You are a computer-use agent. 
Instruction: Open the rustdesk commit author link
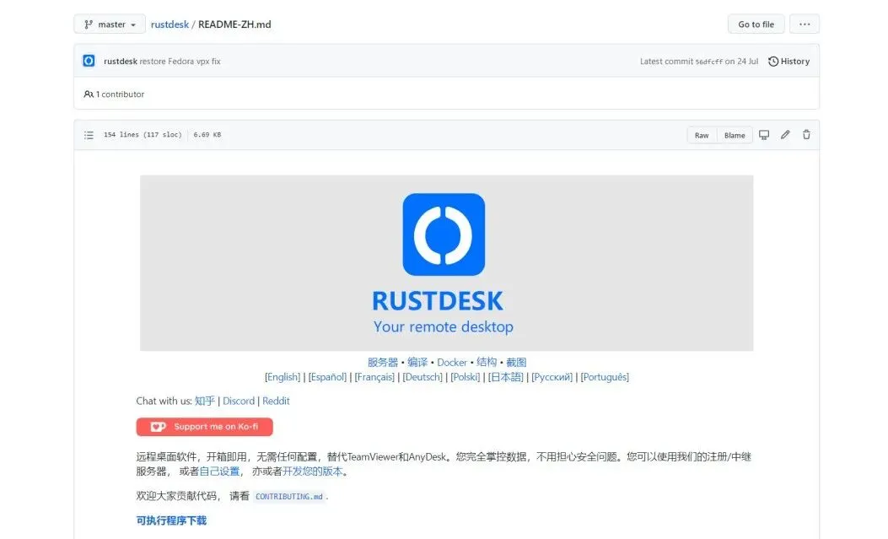pos(120,61)
